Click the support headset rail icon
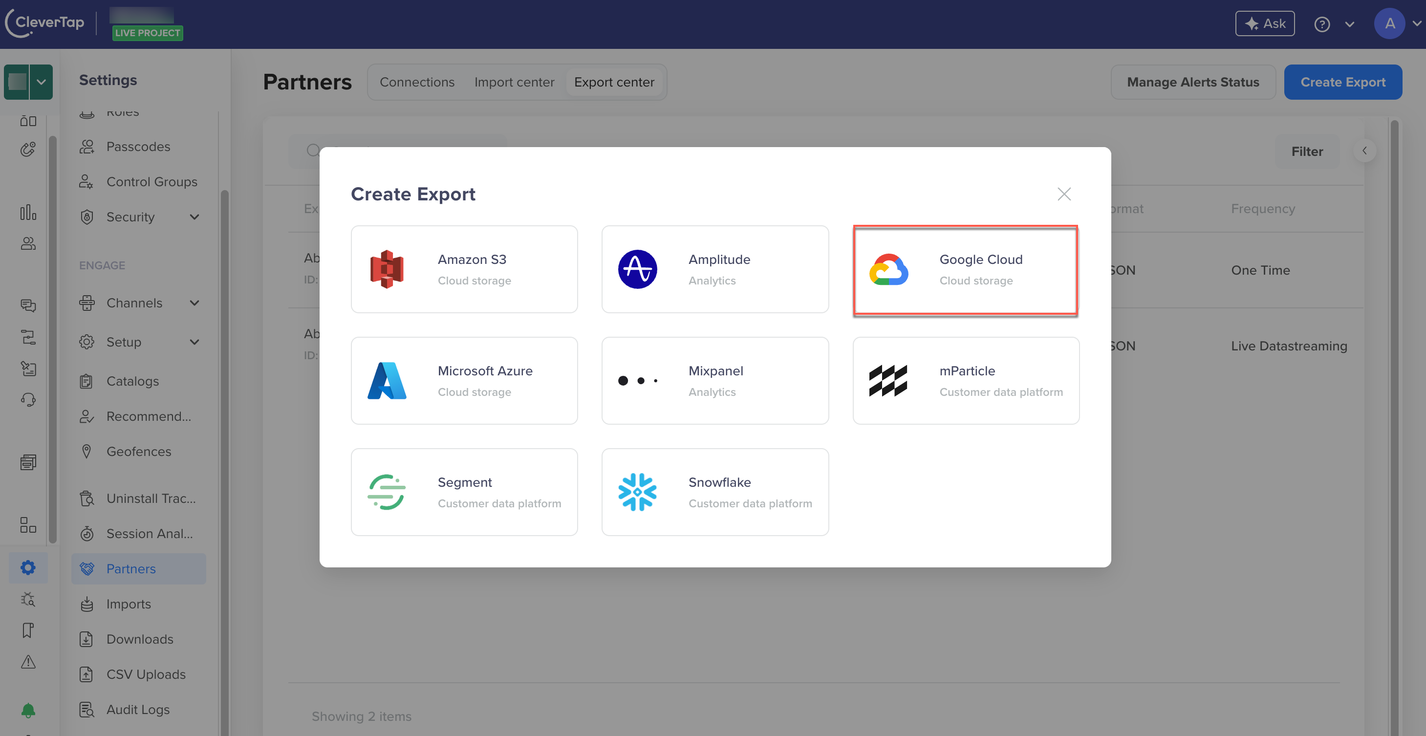Viewport: 1426px width, 736px height. [x=28, y=400]
